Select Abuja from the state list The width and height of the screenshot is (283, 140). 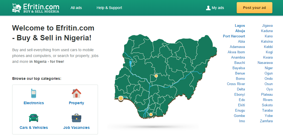pos(240,31)
